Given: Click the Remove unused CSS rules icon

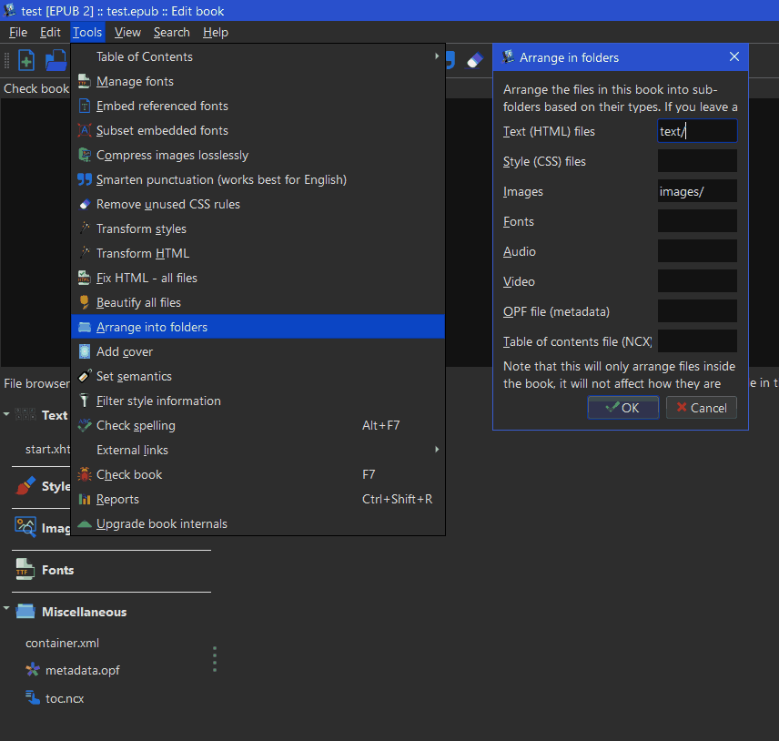Looking at the screenshot, I should click(85, 204).
